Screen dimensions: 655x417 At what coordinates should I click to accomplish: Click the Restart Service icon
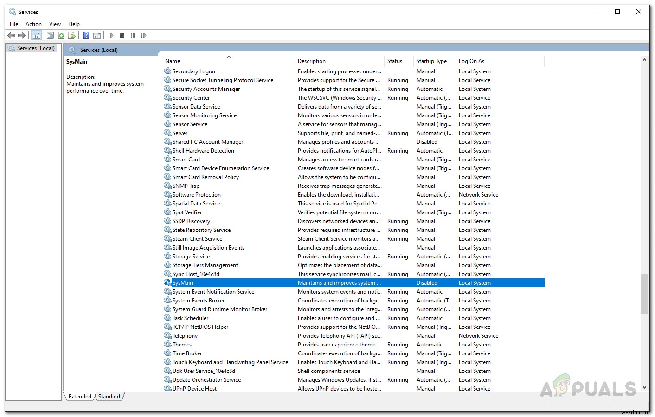tap(143, 35)
